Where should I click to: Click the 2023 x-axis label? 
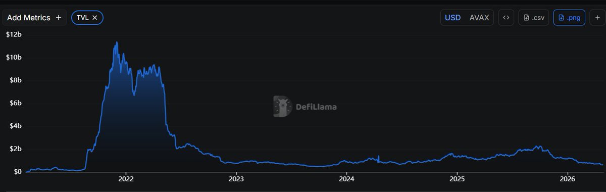[x=236, y=179]
